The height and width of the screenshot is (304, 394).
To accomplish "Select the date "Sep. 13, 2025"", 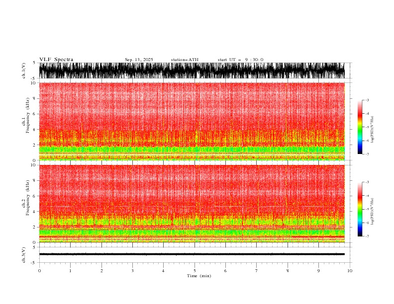I will [139, 60].
